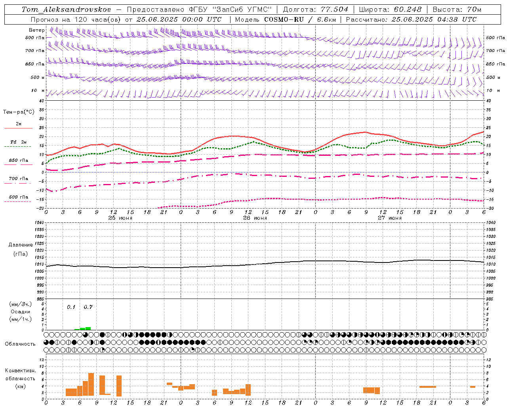Click the '(гПа)' unit under Давление
507x406 pixels.
pos(21,254)
